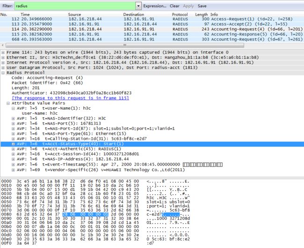Expand the highlighted Acct-Status-Type(40) AVP

click(x=13, y=144)
